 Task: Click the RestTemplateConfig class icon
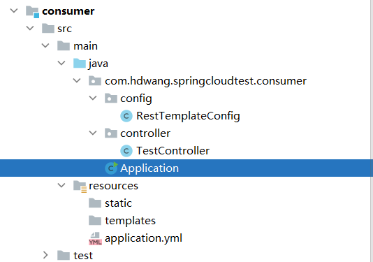pyautogui.click(x=126, y=116)
